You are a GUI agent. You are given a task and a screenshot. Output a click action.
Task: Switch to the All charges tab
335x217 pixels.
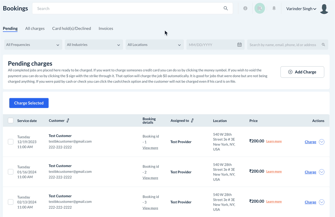click(35, 28)
